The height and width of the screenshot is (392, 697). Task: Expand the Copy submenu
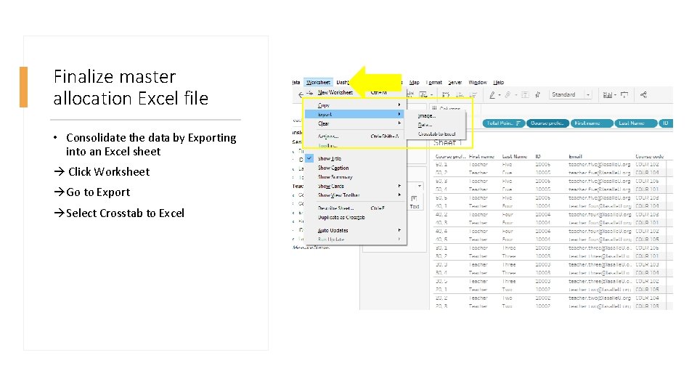pos(355,105)
